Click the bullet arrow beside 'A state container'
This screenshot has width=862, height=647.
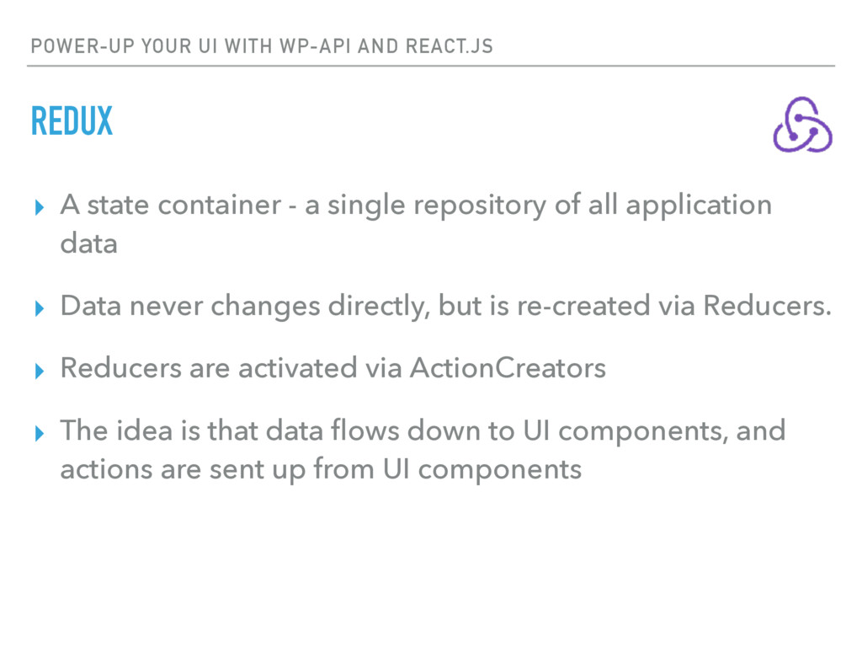39,207
